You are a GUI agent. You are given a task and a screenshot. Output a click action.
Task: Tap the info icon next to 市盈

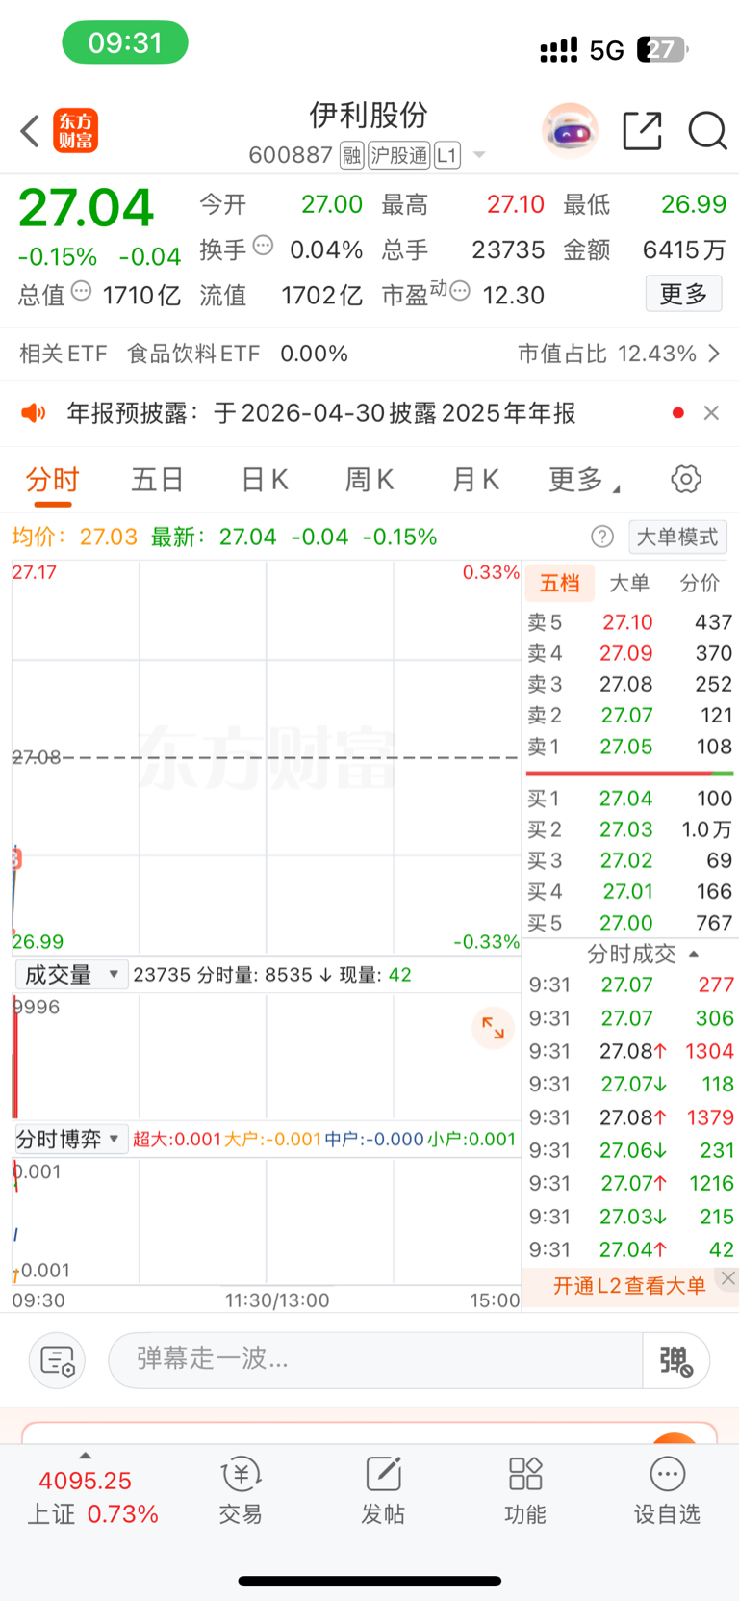tap(460, 291)
